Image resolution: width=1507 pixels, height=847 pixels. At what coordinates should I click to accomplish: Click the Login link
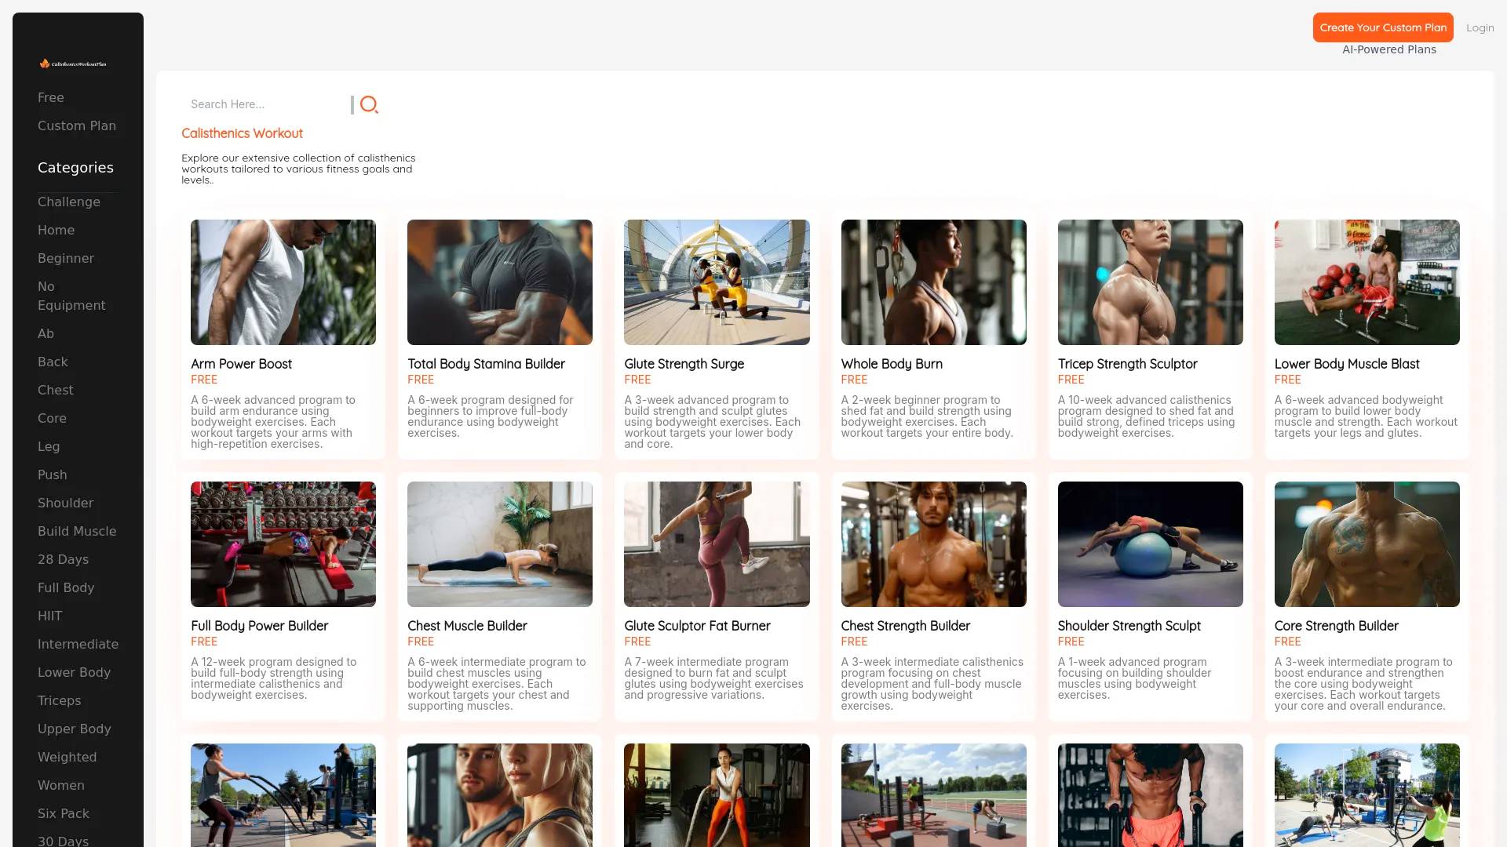point(1480,27)
